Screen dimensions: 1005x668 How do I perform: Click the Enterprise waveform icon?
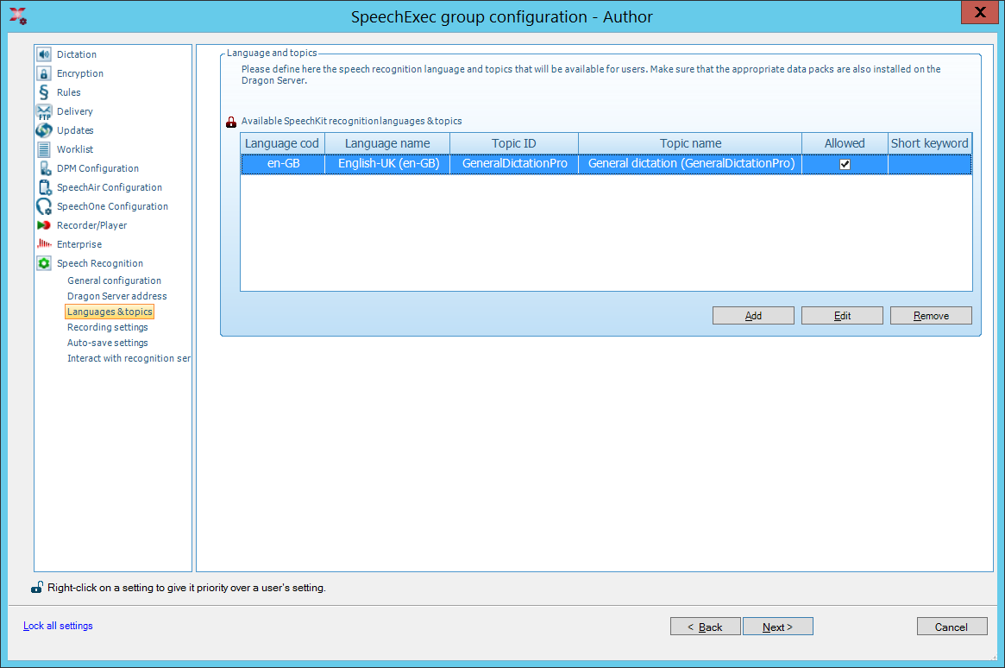(44, 243)
